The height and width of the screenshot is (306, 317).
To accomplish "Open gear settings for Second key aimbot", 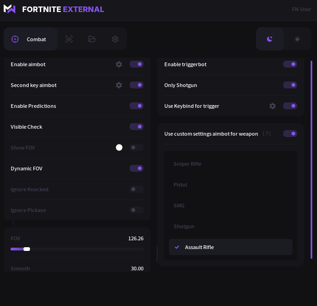I will click(x=119, y=85).
